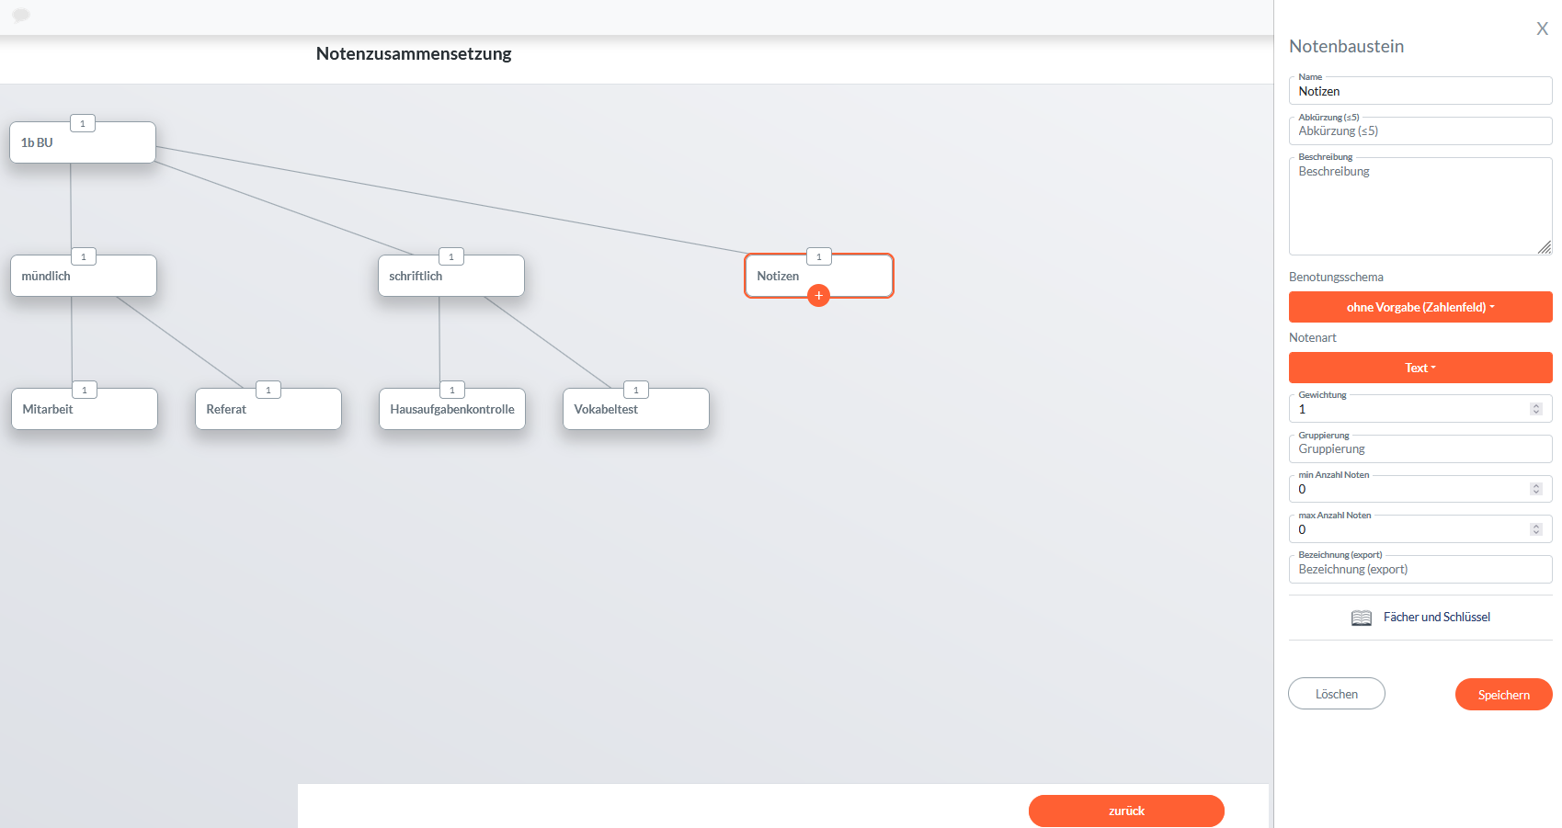The image size is (1562, 828).
Task: Click the Hausaufgabenkontrolle node
Action: click(x=451, y=410)
